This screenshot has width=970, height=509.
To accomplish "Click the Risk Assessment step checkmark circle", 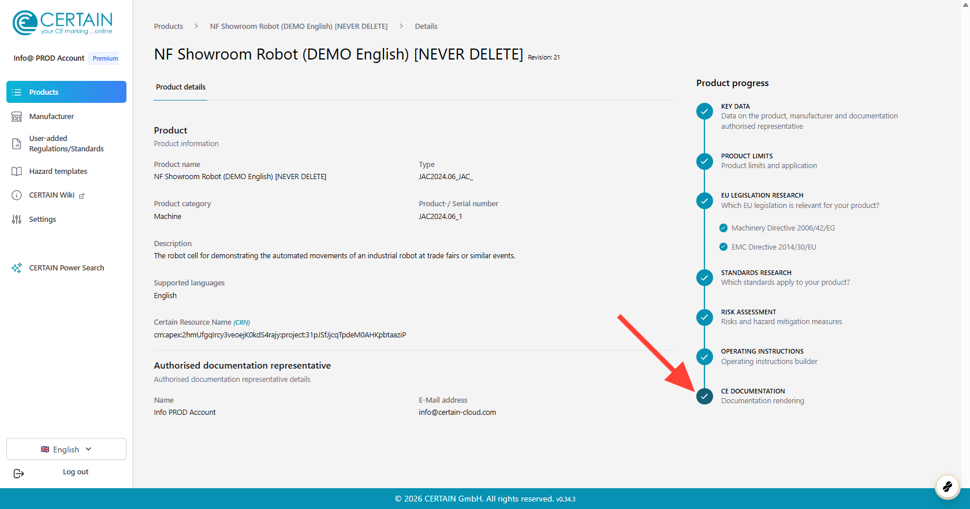I will pos(704,317).
